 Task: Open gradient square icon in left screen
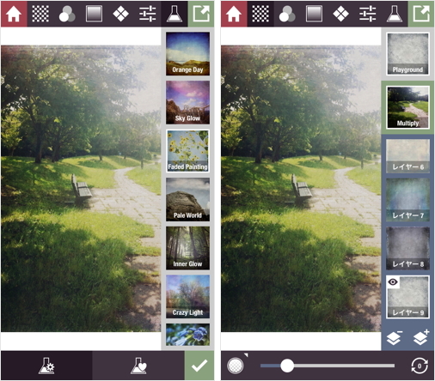94,14
